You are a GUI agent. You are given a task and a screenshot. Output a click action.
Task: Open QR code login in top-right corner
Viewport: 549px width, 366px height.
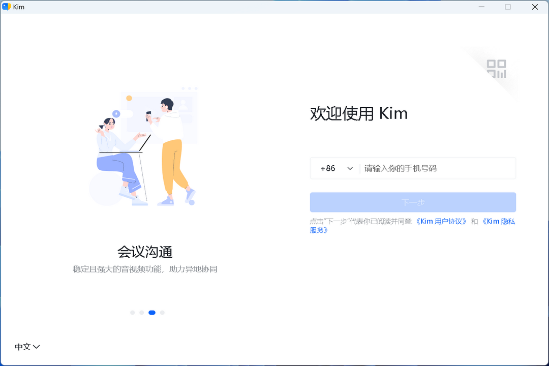[497, 69]
